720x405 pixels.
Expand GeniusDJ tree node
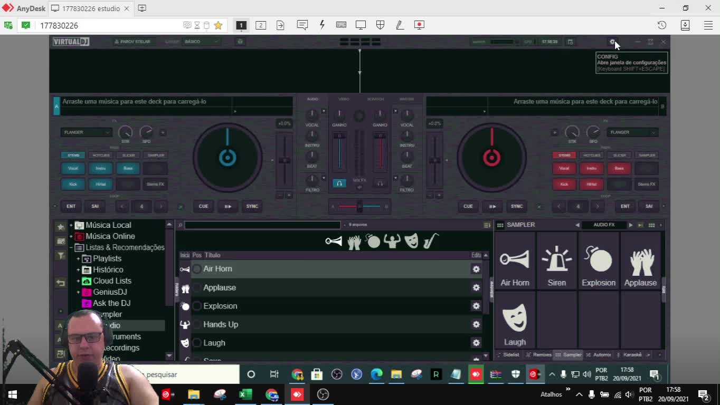[78, 292]
